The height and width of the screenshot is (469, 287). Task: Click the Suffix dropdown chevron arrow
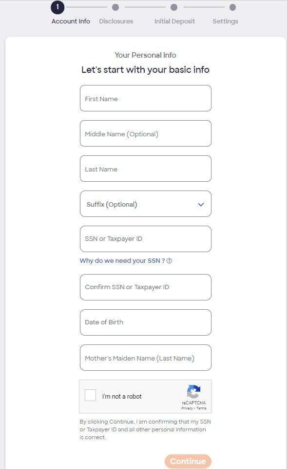tap(200, 204)
